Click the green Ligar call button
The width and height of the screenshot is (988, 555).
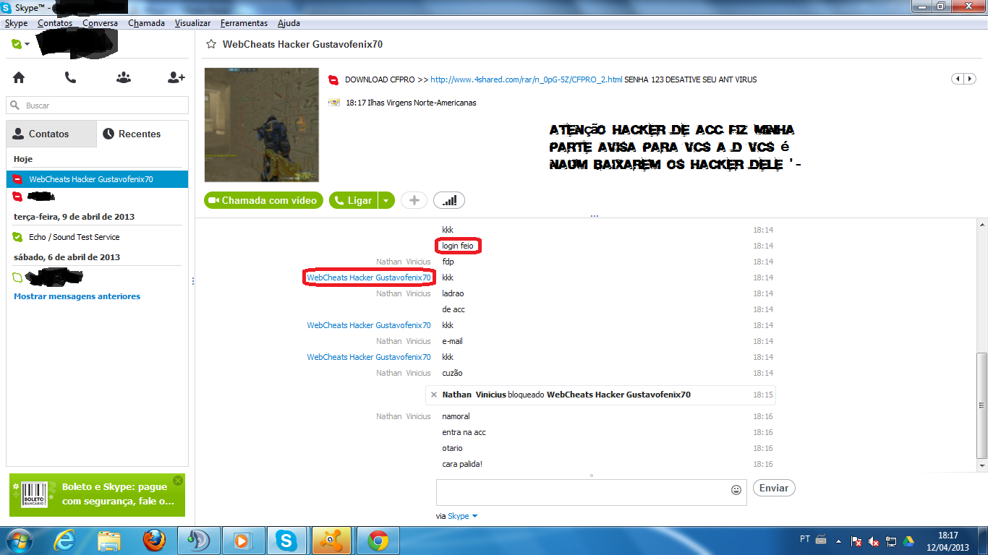coord(354,200)
